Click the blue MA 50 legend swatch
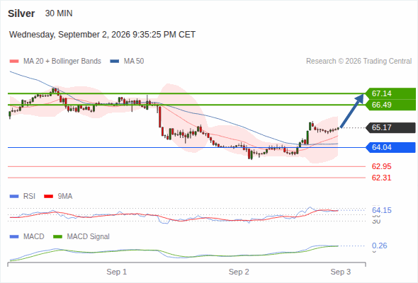This screenshot has height=283, width=418. 115,62
